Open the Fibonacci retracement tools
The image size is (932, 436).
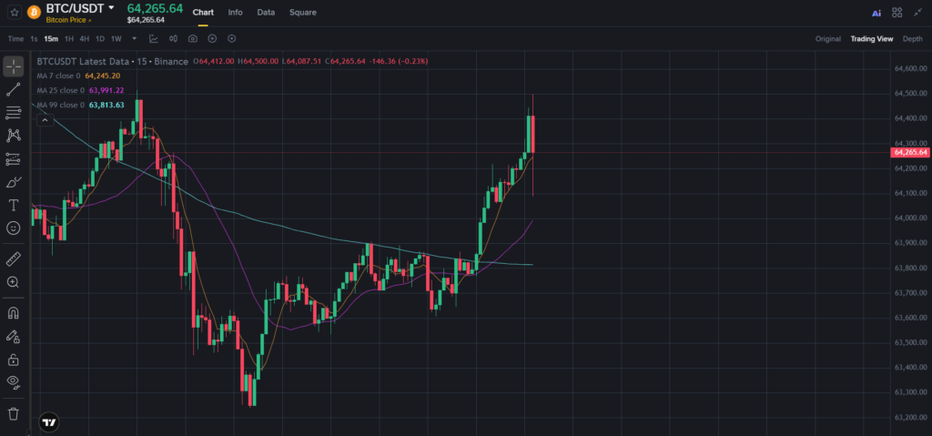pyautogui.click(x=13, y=113)
